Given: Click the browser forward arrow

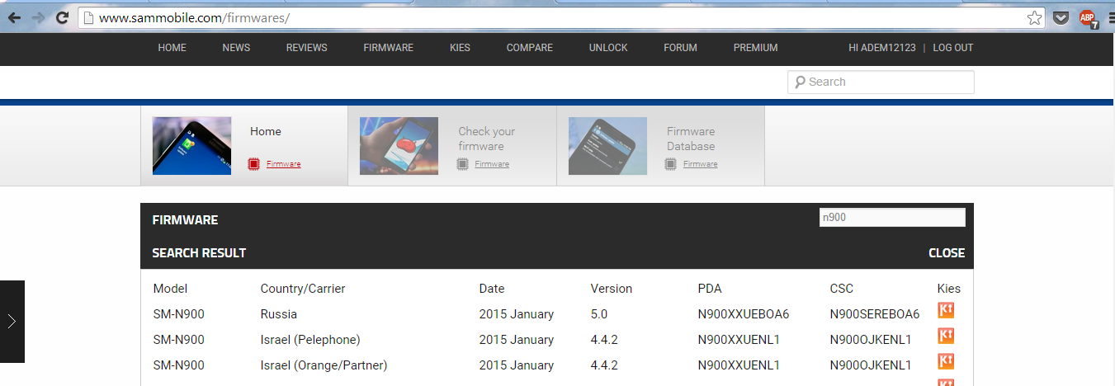Looking at the screenshot, I should click(x=38, y=17).
